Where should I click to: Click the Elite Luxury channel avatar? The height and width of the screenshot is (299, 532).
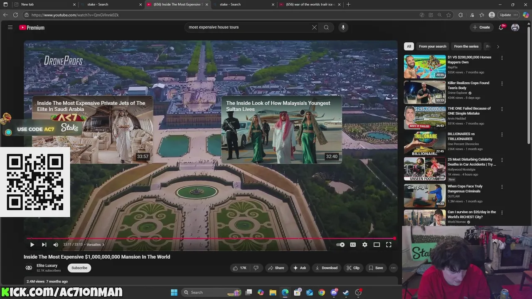point(29,268)
